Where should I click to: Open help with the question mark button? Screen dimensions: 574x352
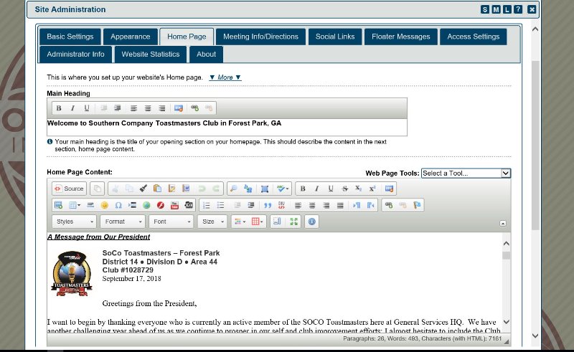pos(517,9)
